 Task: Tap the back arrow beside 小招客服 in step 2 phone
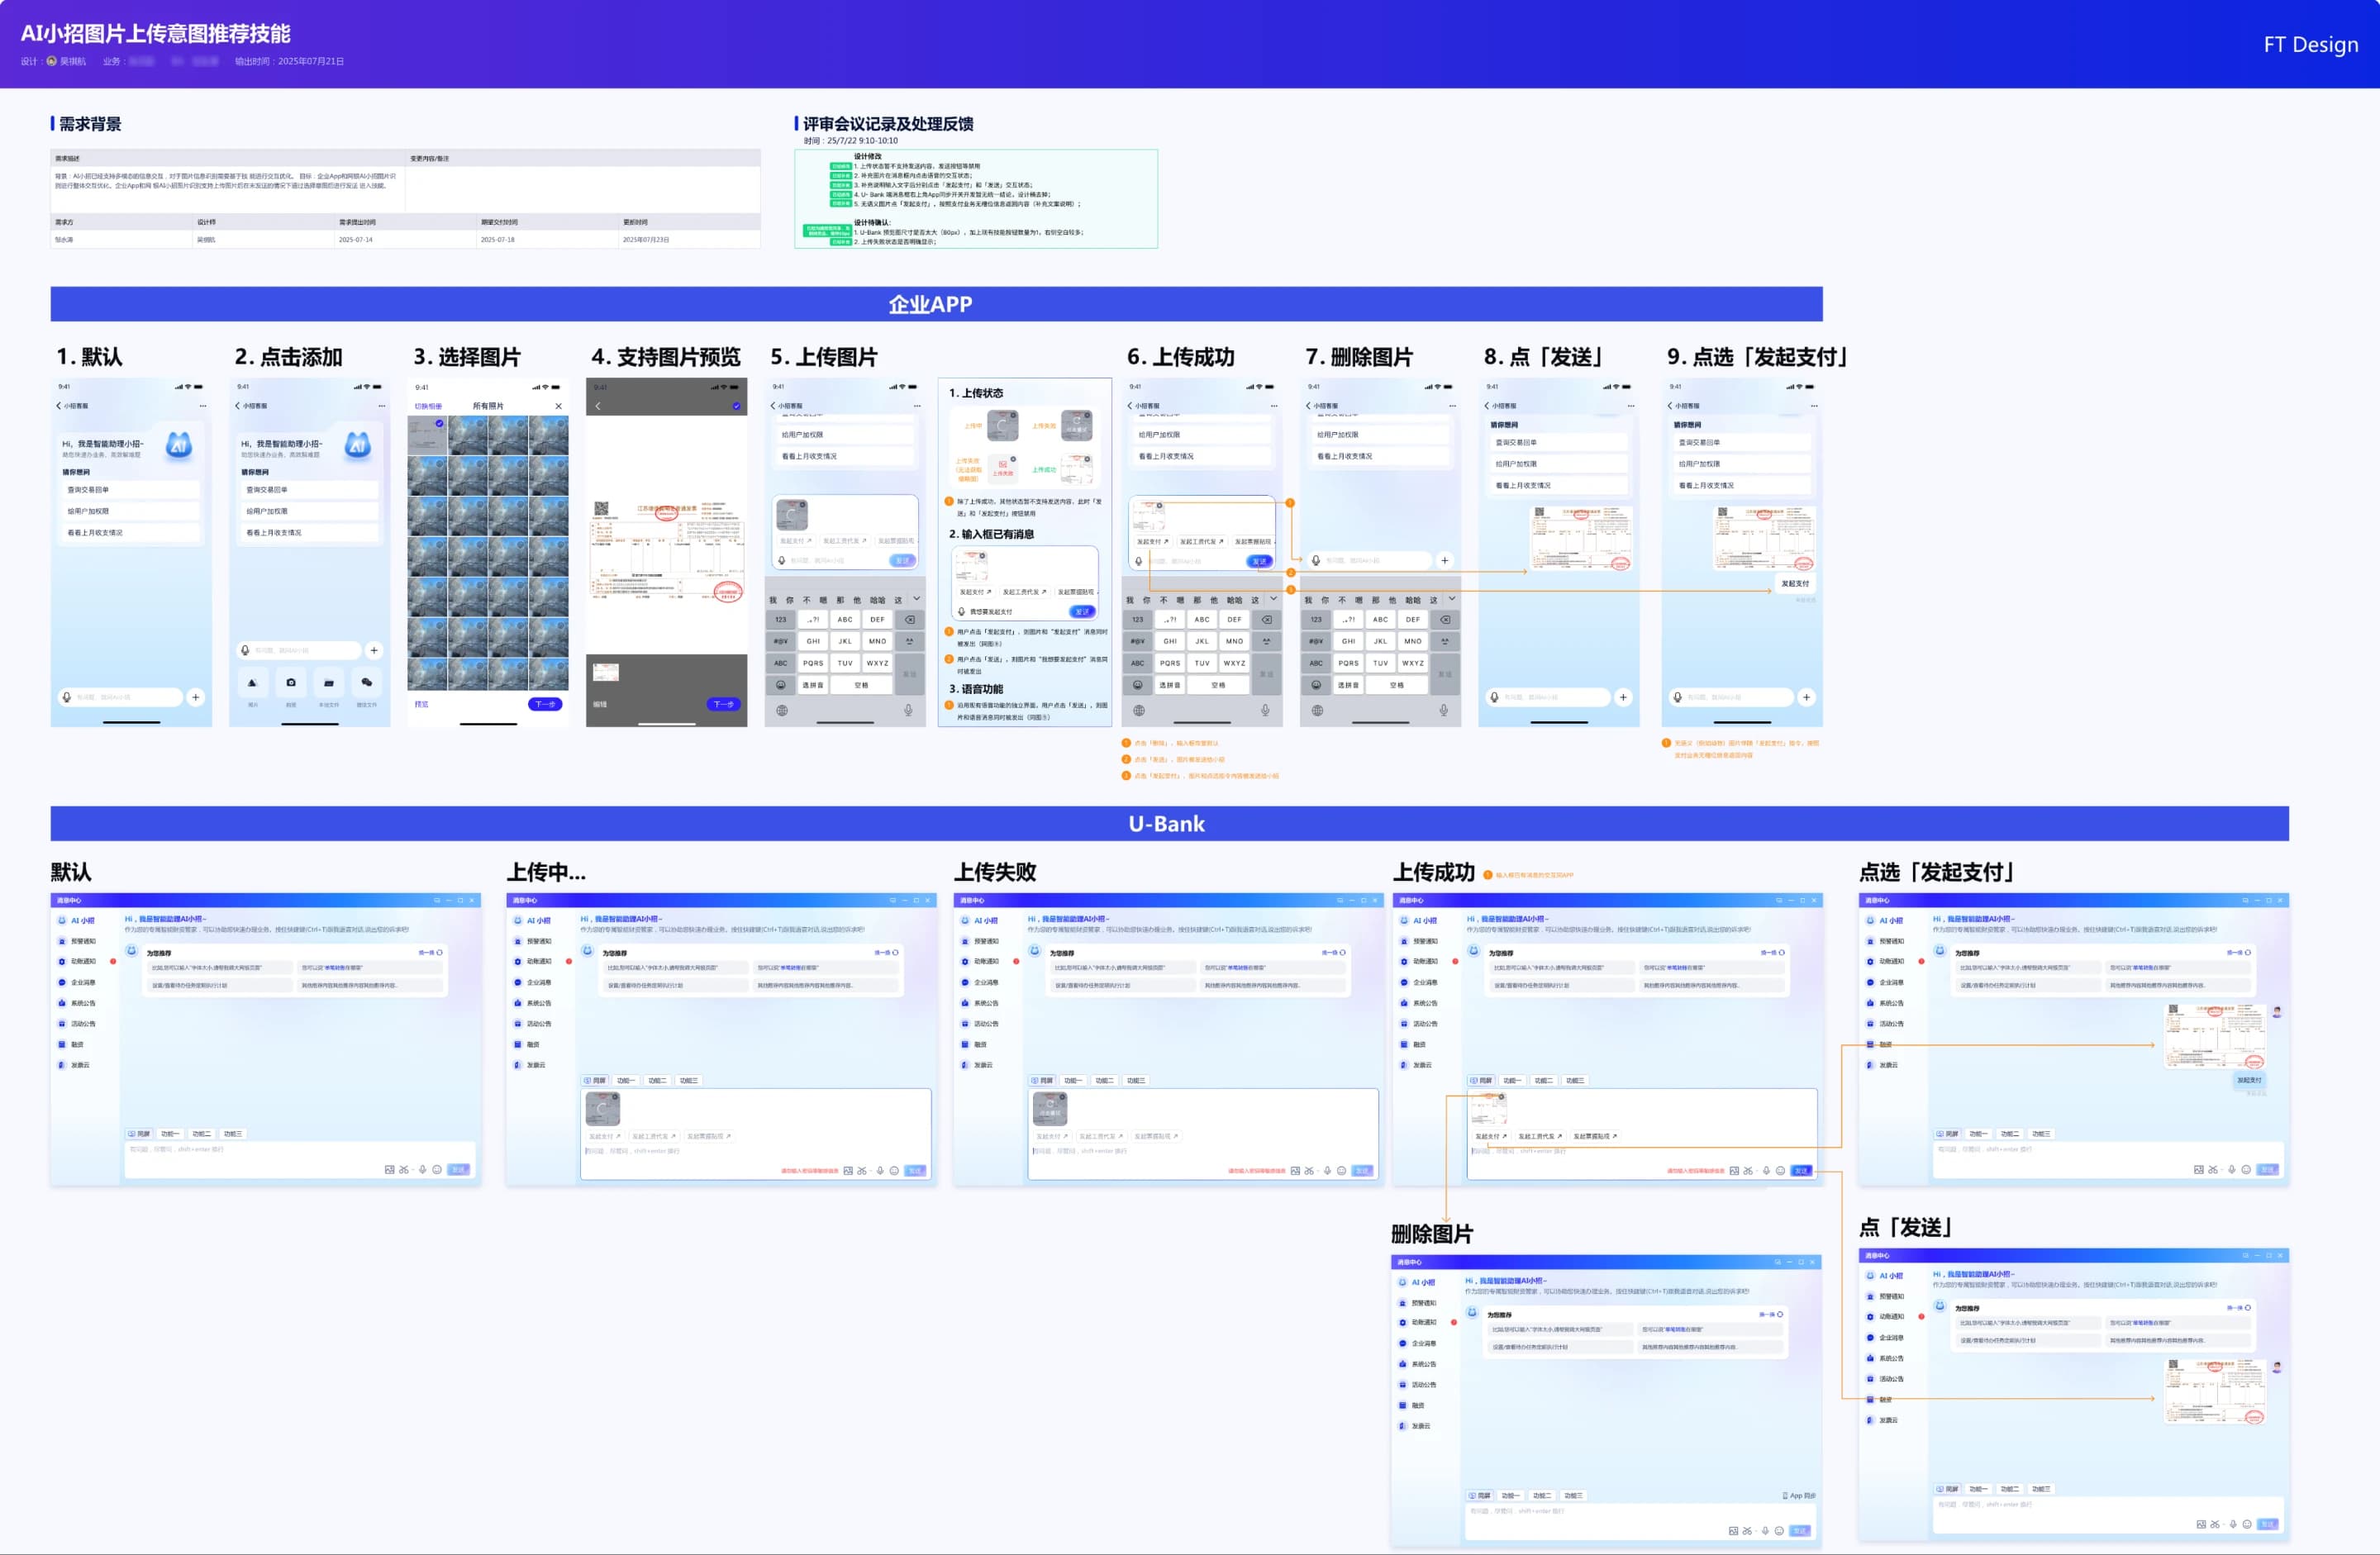pos(237,406)
